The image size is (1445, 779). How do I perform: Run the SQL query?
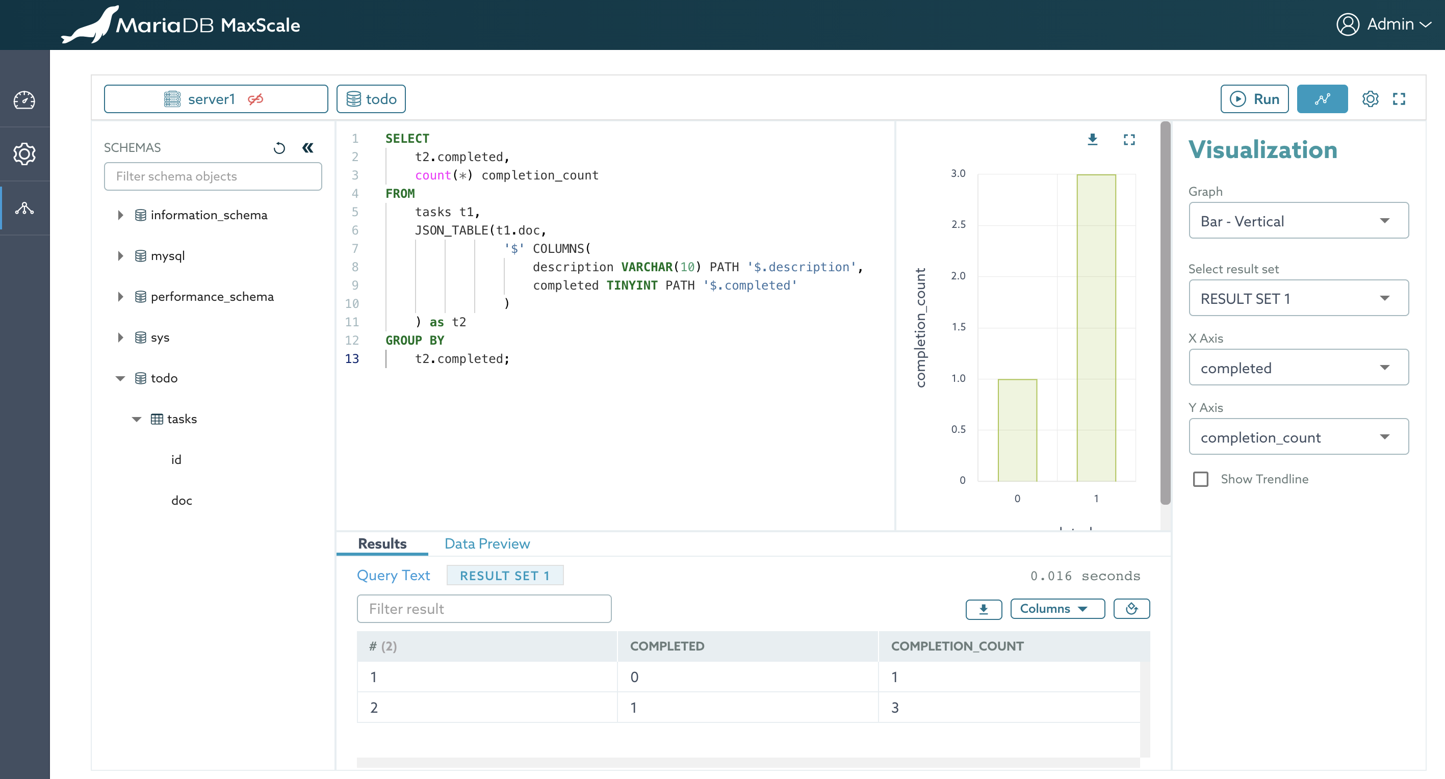click(x=1254, y=99)
